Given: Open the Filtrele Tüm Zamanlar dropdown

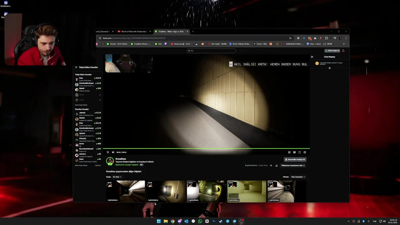Looking at the screenshot, I should click(298, 177).
